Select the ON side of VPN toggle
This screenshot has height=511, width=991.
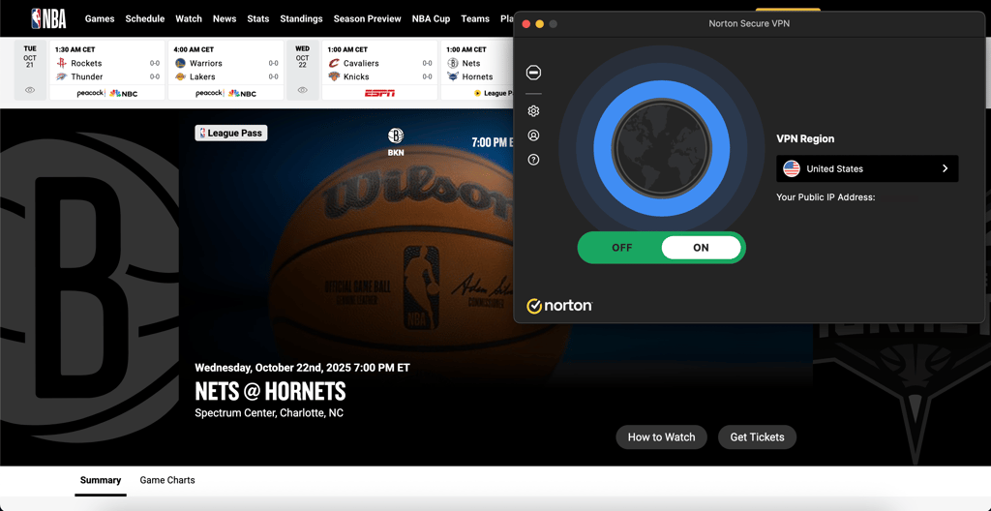coord(701,248)
